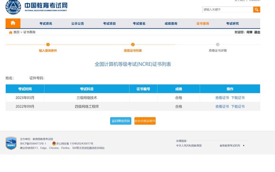Screen dimensions: 275x172
Task: Click 中华人民共和国教育部 footer link
Action: coord(189,146)
